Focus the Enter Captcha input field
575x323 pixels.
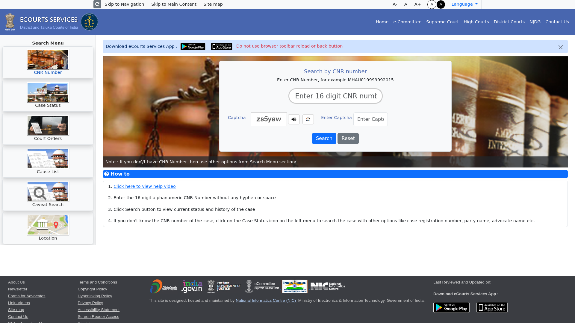[x=370, y=119]
